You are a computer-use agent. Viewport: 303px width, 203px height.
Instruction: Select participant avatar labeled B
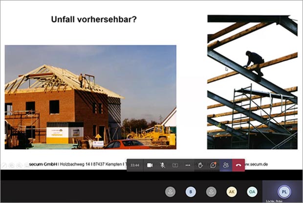[191, 192]
